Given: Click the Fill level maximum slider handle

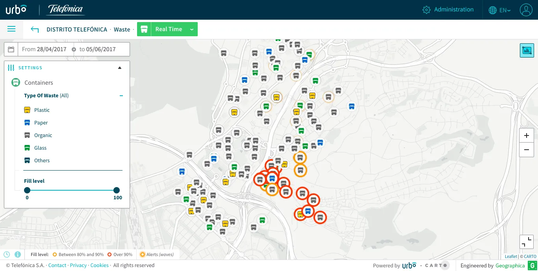Looking at the screenshot, I should 117,190.
